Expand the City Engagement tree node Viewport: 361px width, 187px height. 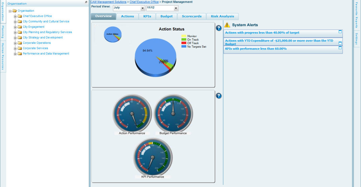[x=15, y=27]
